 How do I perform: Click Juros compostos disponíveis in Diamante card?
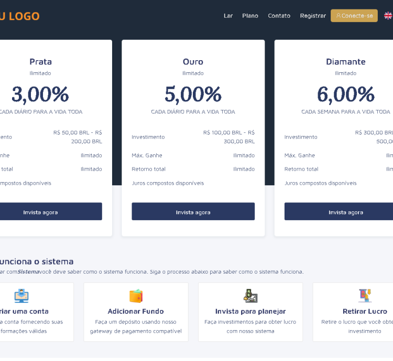[x=320, y=183]
